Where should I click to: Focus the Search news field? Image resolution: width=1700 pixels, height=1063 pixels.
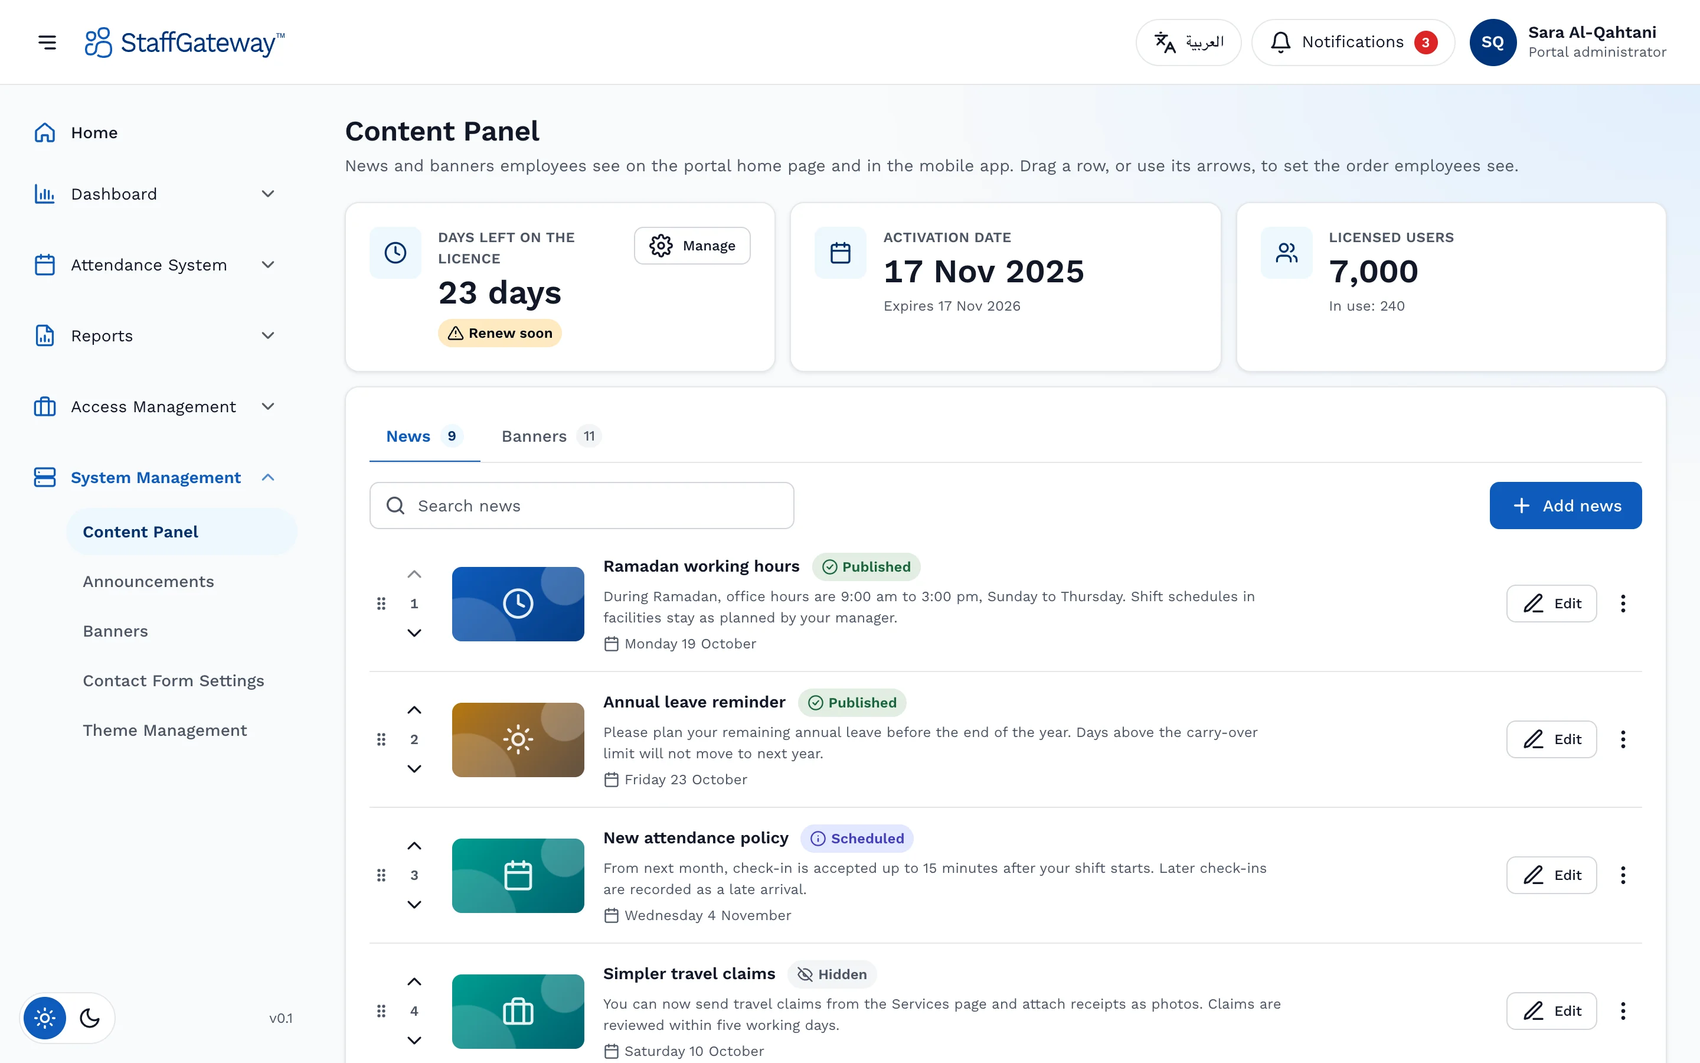(581, 506)
